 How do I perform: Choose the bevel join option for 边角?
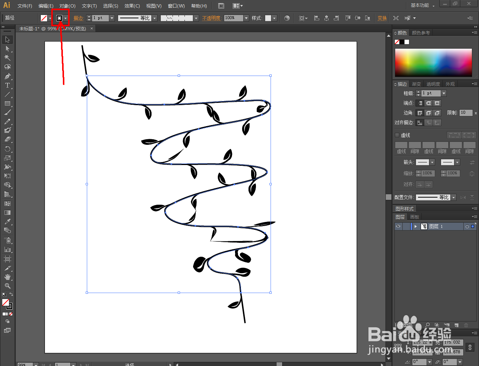437,113
